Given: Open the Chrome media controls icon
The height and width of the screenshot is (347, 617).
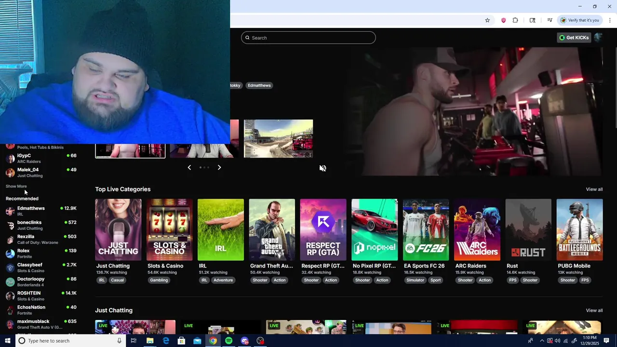Looking at the screenshot, I should (550, 20).
